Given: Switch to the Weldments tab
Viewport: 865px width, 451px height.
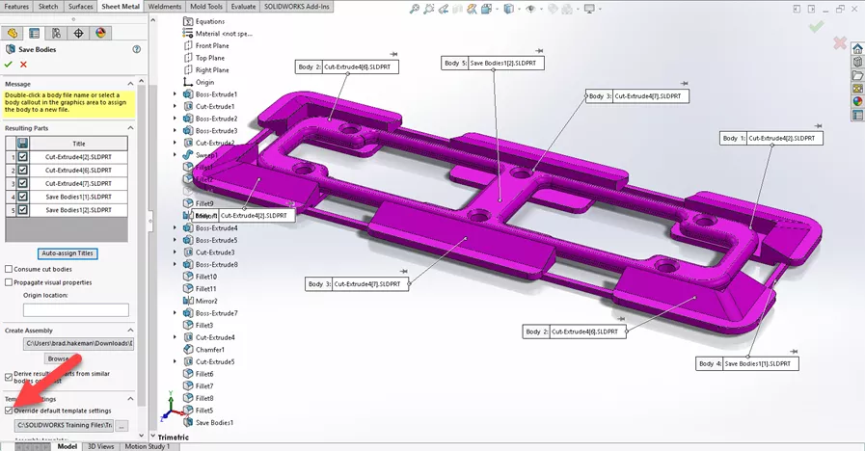Looking at the screenshot, I should click(164, 7).
